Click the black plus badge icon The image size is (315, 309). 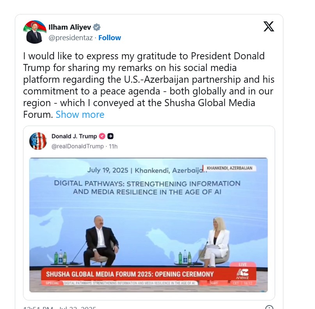coord(110,136)
